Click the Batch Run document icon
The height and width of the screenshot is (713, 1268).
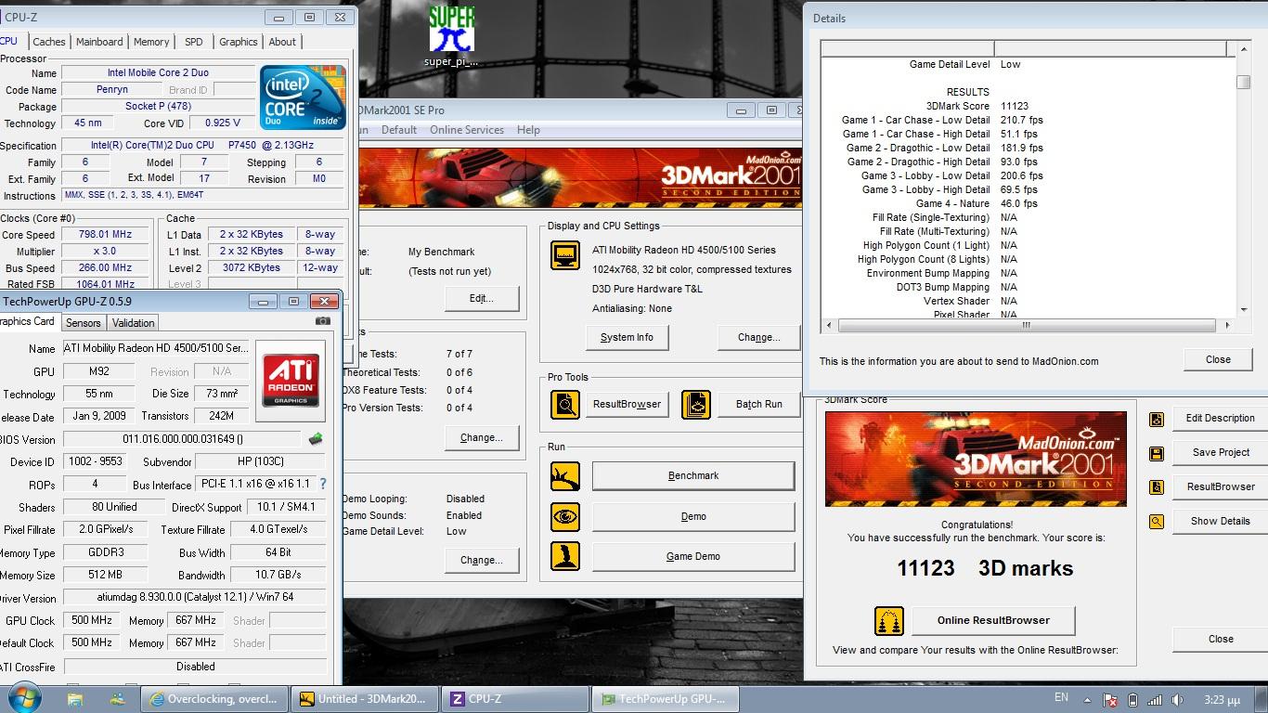click(x=696, y=404)
